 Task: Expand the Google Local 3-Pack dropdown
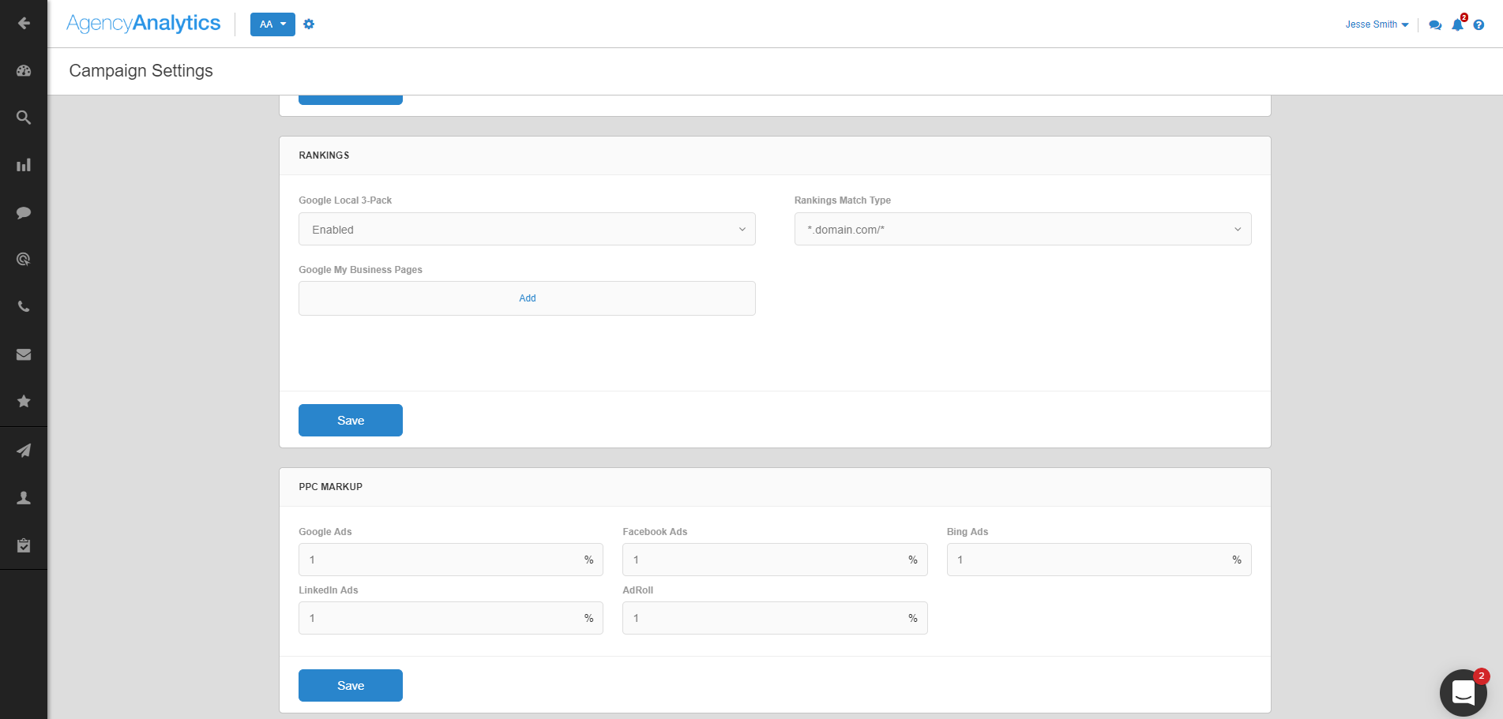[527, 229]
